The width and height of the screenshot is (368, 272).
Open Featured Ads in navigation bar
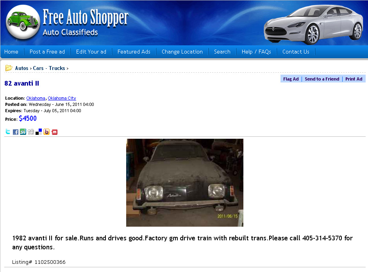134,52
